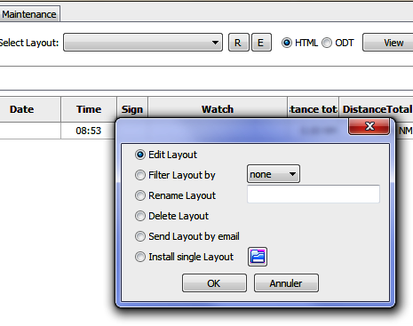Close the layout options dialog with the red X
The width and height of the screenshot is (413, 326).
[369, 126]
